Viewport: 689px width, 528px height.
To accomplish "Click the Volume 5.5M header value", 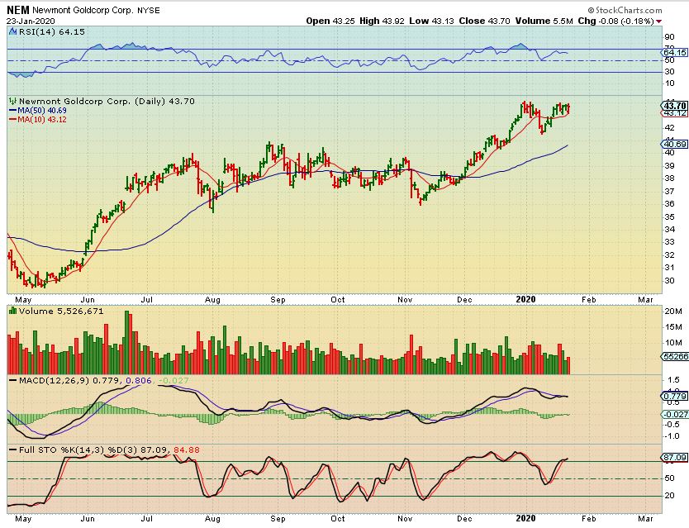I will 544,21.
